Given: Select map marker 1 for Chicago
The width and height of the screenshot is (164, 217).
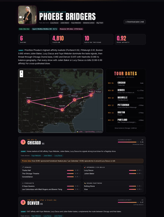Looking at the screenshot, I should click(60, 96).
